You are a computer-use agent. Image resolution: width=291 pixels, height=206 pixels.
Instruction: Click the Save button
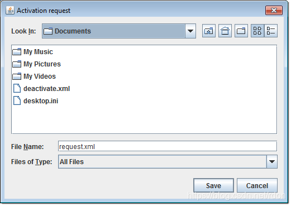coord(213,185)
